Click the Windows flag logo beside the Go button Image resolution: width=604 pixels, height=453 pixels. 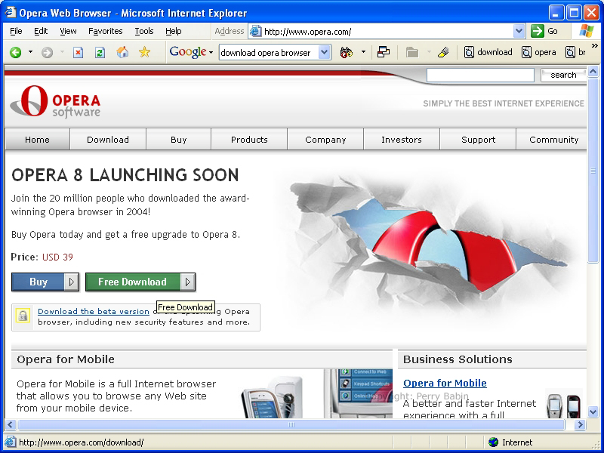587,31
